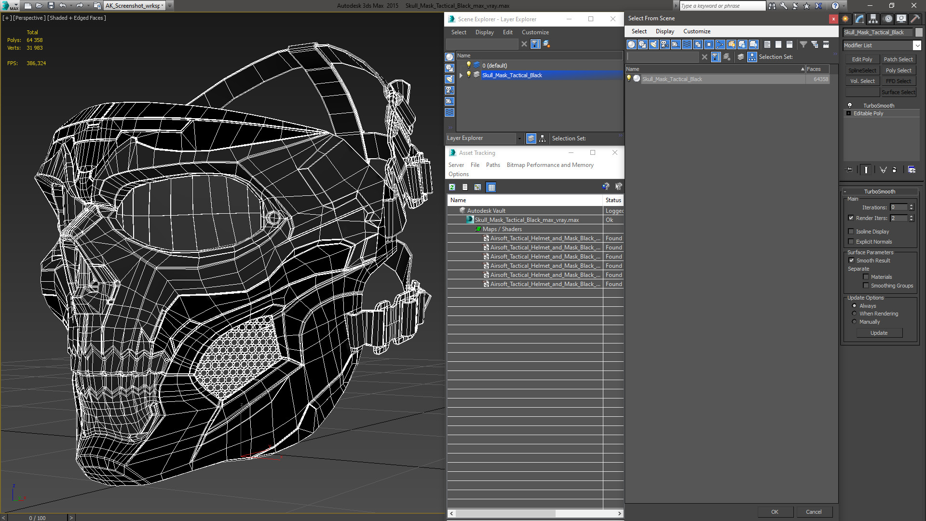Open the Modify command panel tab
The height and width of the screenshot is (521, 926).
coord(859,19)
